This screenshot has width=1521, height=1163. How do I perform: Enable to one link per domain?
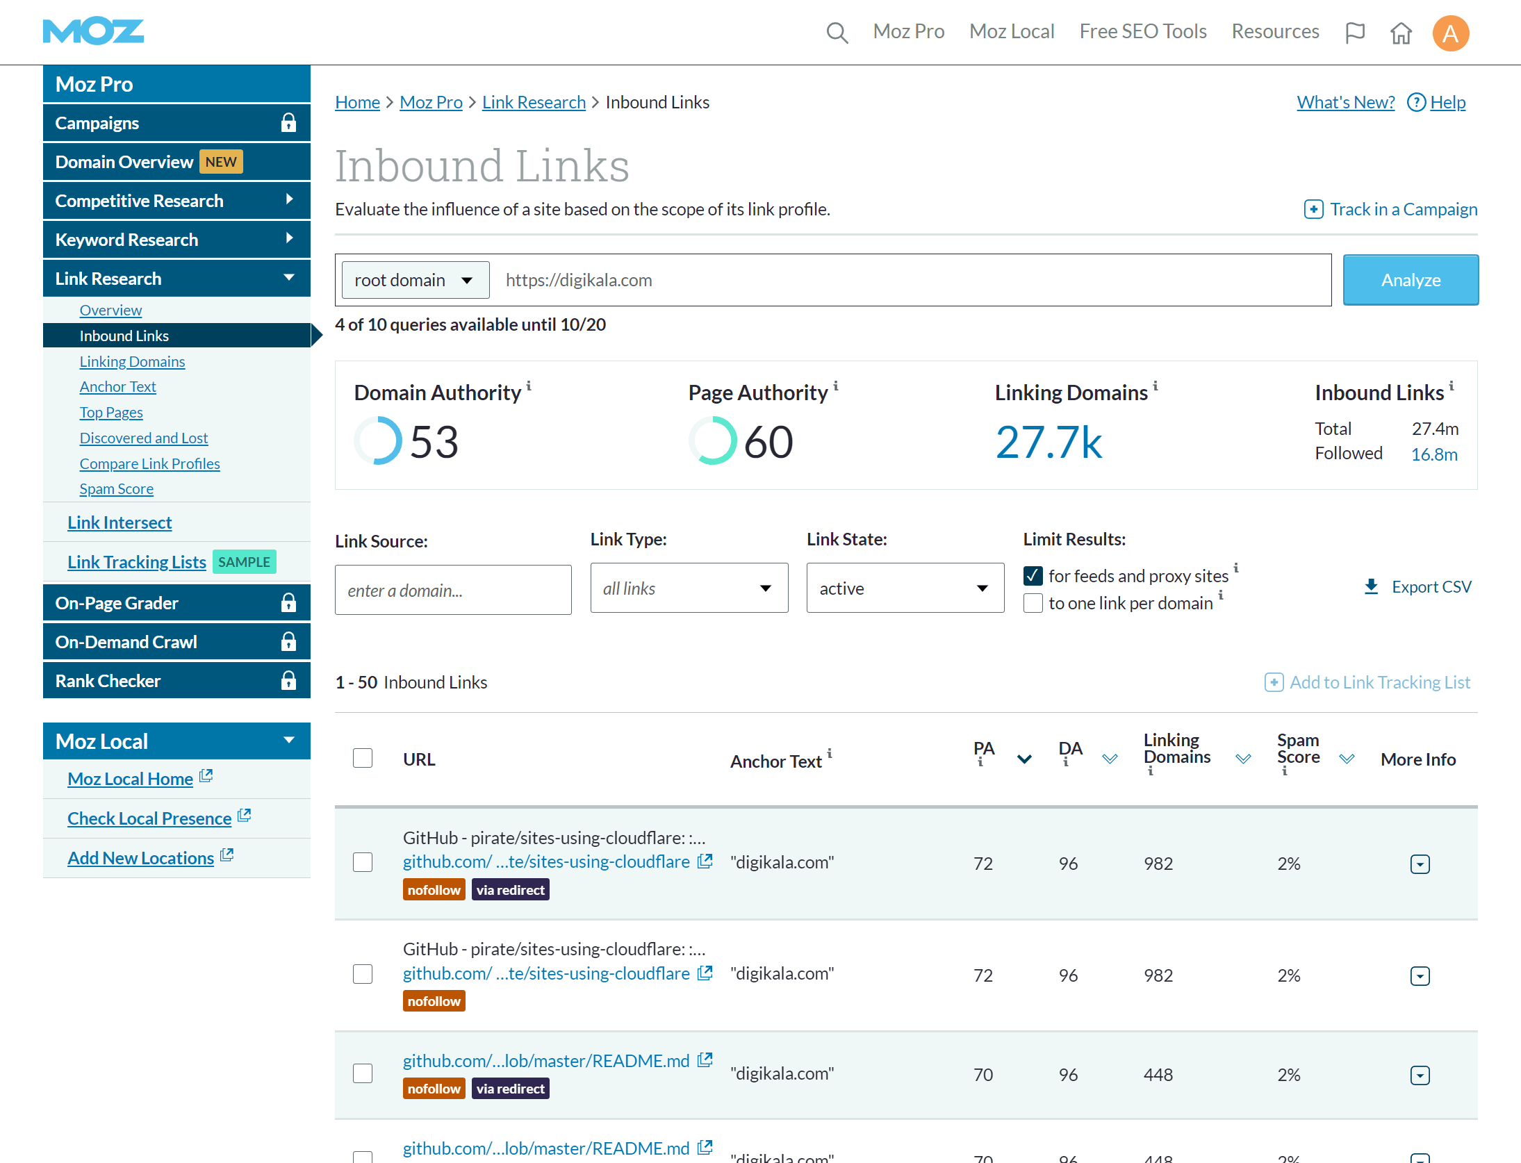[1033, 603]
